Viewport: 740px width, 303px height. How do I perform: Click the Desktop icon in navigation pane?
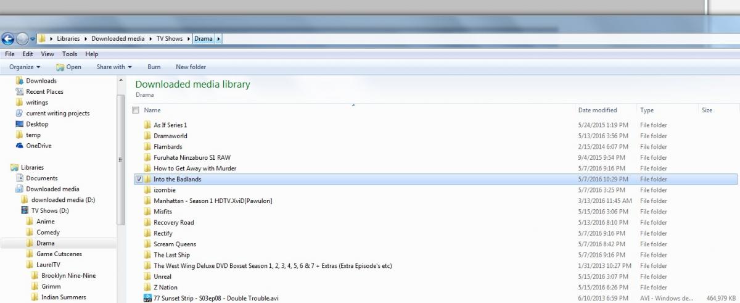click(20, 124)
